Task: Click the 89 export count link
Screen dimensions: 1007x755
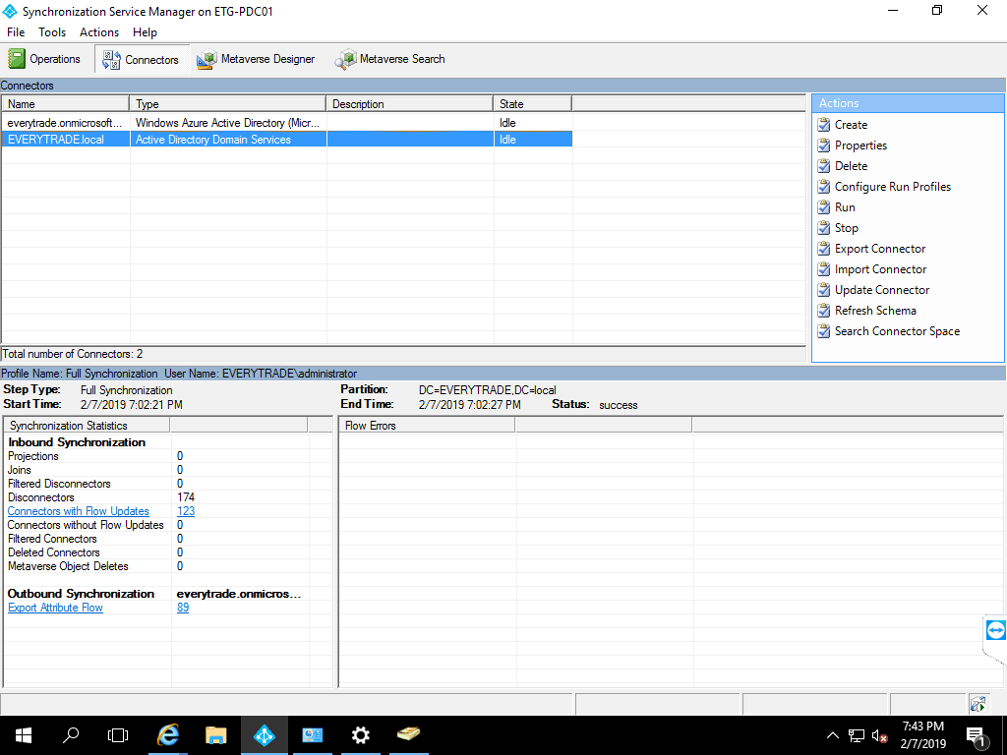Action: tap(183, 608)
